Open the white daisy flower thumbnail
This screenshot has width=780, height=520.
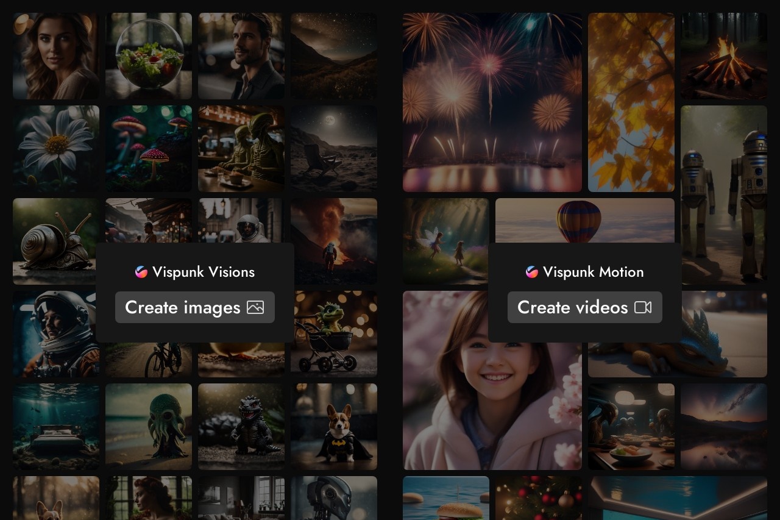(x=56, y=149)
